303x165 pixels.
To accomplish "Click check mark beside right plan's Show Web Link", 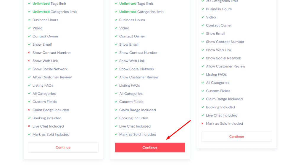I will tap(203, 50).
